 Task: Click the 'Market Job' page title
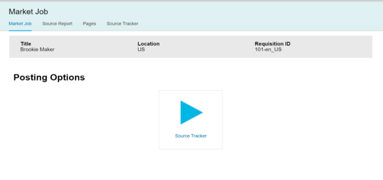coord(28,12)
